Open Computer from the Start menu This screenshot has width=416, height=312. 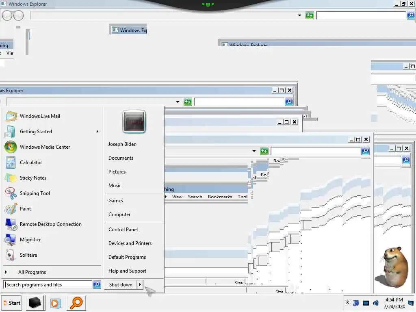point(119,214)
